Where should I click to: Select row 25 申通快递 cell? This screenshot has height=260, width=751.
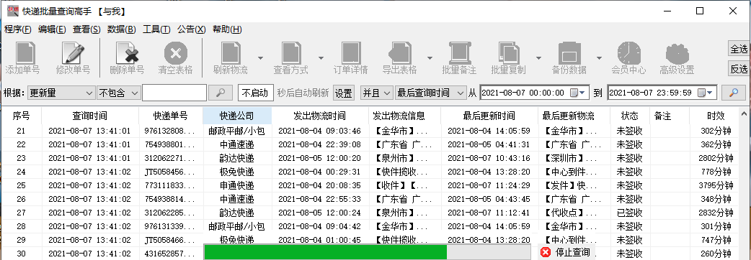coord(237,185)
